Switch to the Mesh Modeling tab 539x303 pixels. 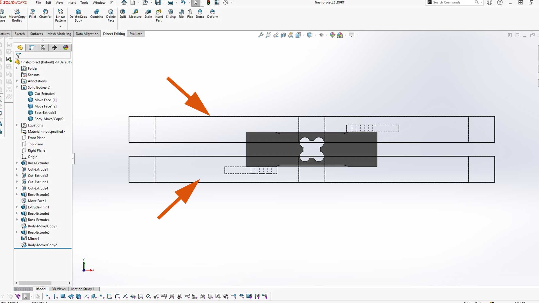(59, 34)
